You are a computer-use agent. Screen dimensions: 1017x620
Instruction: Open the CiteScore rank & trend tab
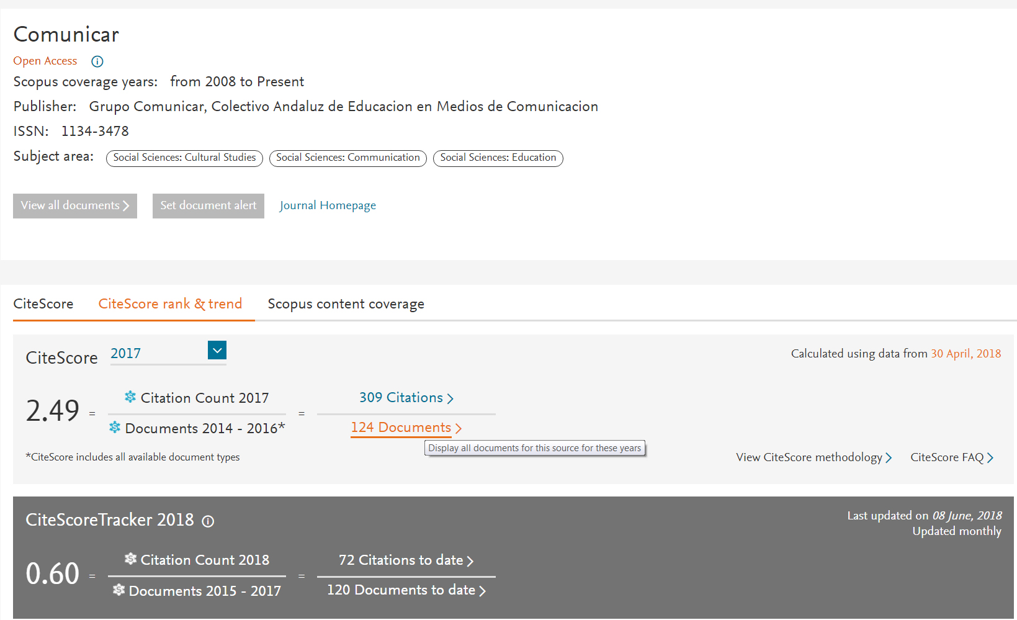pyautogui.click(x=170, y=304)
